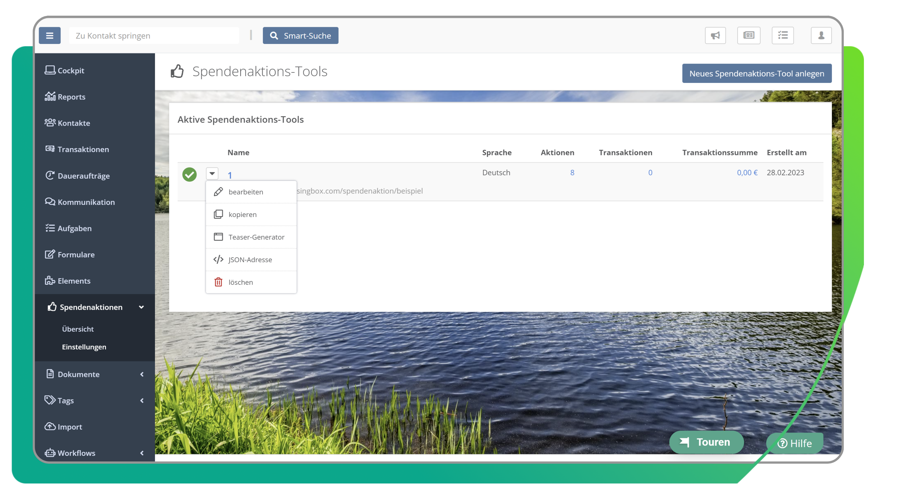The height and width of the screenshot is (504, 897).
Task: Open the Aktionen count link showing 8
Action: click(x=572, y=172)
